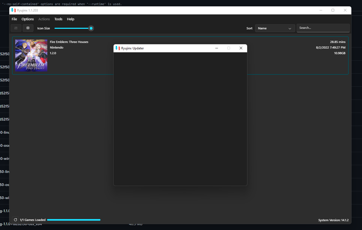The width and height of the screenshot is (362, 230).
Task: Click the Ryujinx logo in main title bar
Action: [x=14, y=10]
